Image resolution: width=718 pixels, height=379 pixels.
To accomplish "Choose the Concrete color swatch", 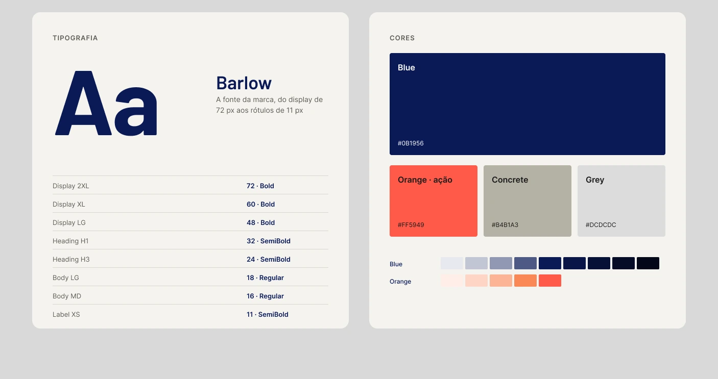I will click(528, 201).
